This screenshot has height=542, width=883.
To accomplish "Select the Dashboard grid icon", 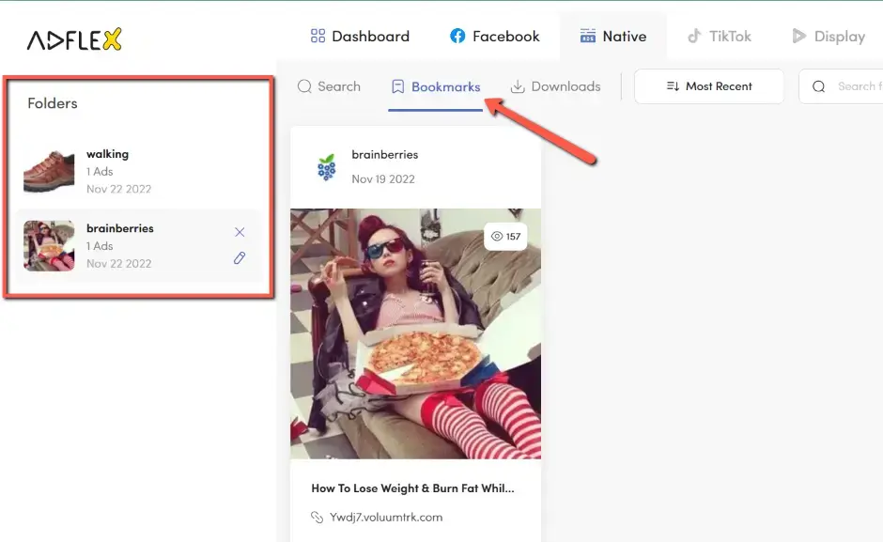I will 318,36.
